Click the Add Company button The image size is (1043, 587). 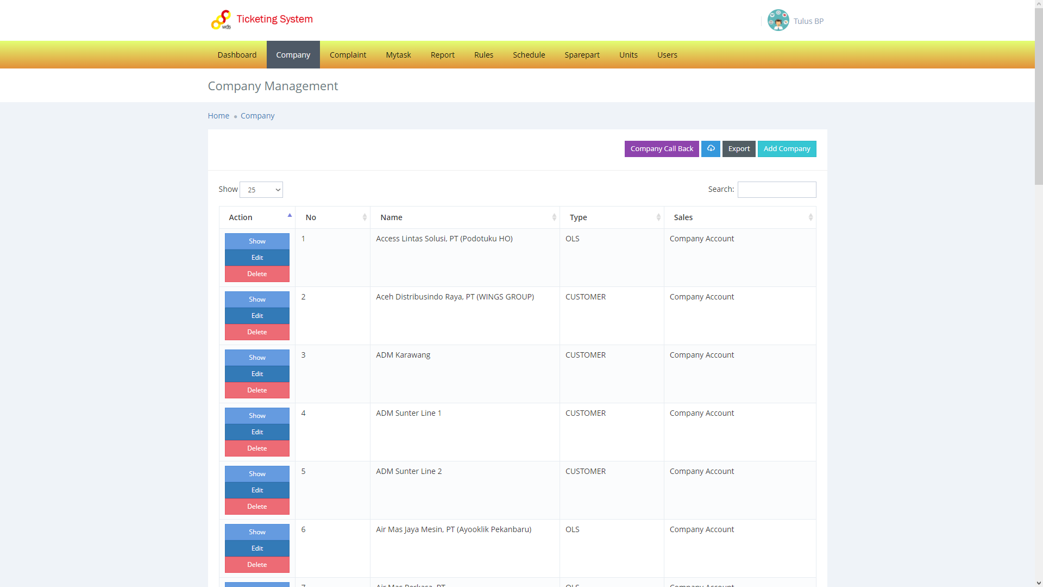click(787, 149)
